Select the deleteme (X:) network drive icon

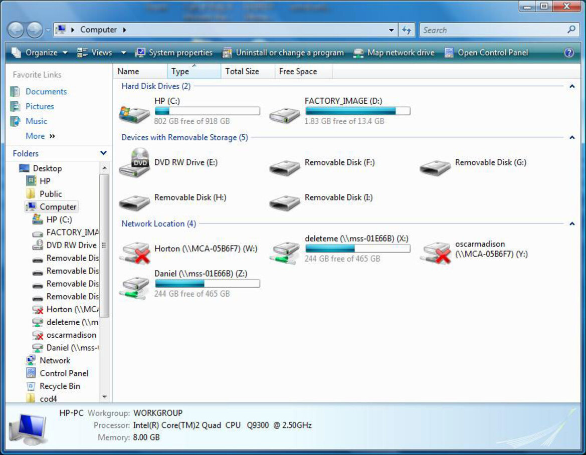(285, 252)
